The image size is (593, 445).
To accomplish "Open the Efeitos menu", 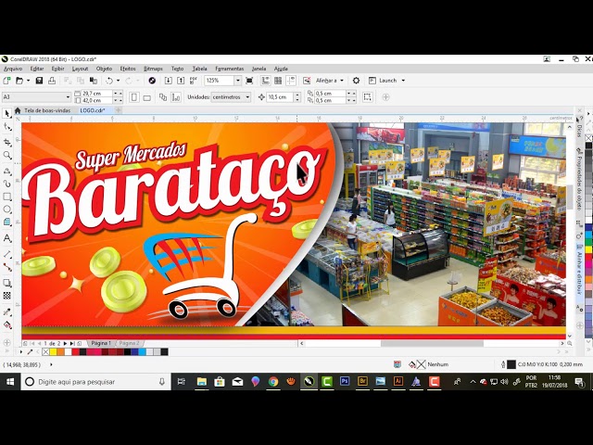I will (x=128, y=69).
